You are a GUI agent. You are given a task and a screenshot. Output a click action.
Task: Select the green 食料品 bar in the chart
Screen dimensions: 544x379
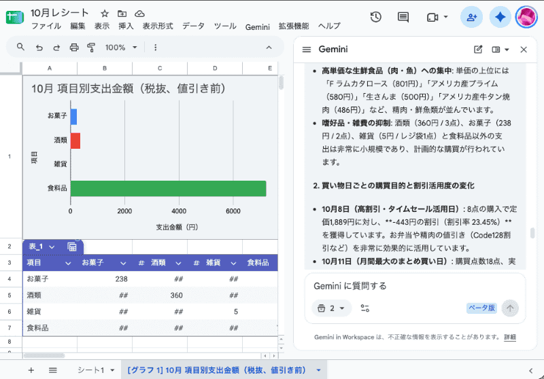(x=168, y=188)
